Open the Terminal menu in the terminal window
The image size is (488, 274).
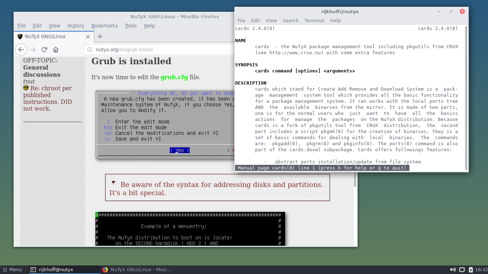point(314,20)
